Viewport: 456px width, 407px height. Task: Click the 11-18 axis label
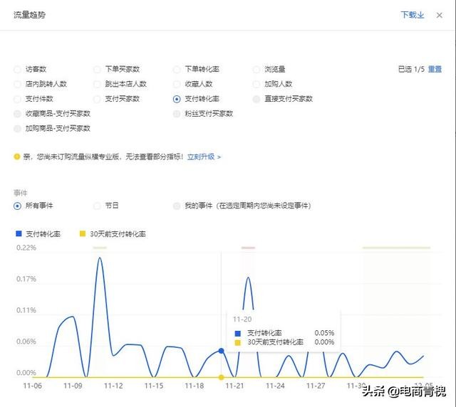(195, 386)
